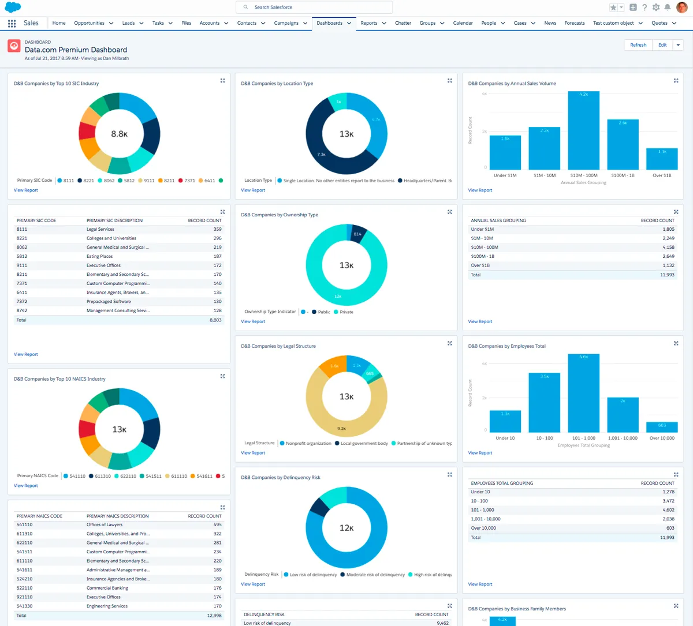
Task: Expand the Campaigns tab chevron
Action: coord(305,23)
